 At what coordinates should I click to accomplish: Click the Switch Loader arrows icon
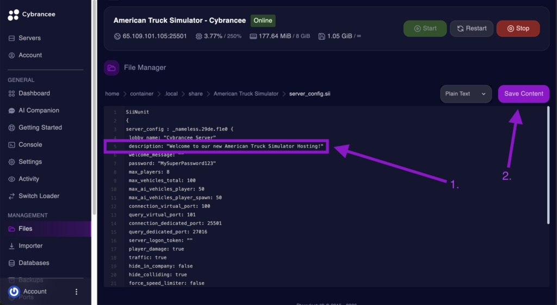coord(12,196)
